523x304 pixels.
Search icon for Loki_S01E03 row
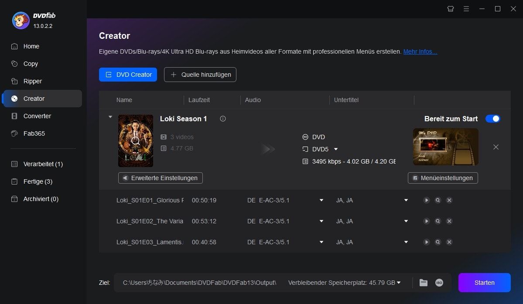(x=438, y=243)
